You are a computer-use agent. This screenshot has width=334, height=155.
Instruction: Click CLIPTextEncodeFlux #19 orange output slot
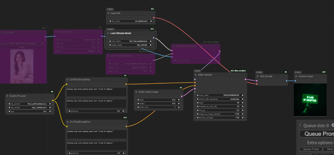[126, 126]
